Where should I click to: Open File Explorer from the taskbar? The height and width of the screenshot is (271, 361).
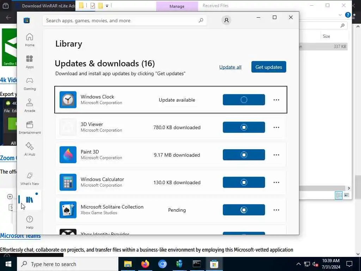coord(128,264)
